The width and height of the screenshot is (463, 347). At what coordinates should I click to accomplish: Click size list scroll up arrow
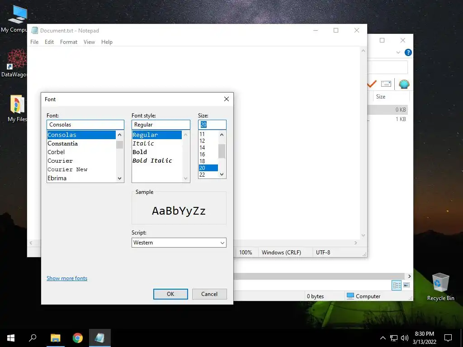click(222, 135)
